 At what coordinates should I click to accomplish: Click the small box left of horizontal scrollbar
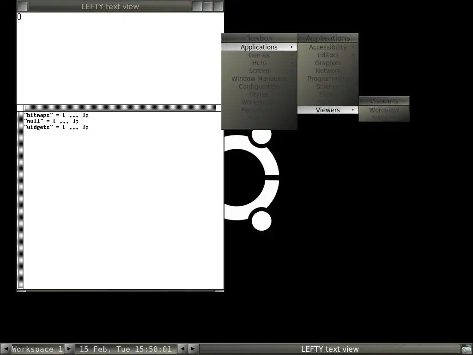[20, 108]
